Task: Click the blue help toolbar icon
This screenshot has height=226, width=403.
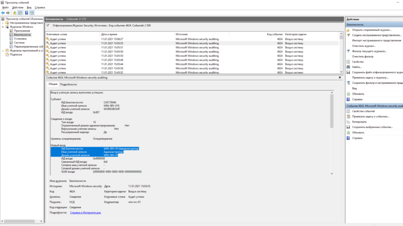Action: click(27, 13)
